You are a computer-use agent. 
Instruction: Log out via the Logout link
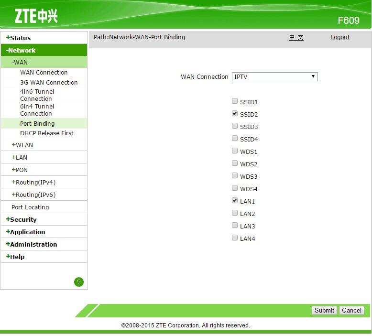click(x=340, y=37)
